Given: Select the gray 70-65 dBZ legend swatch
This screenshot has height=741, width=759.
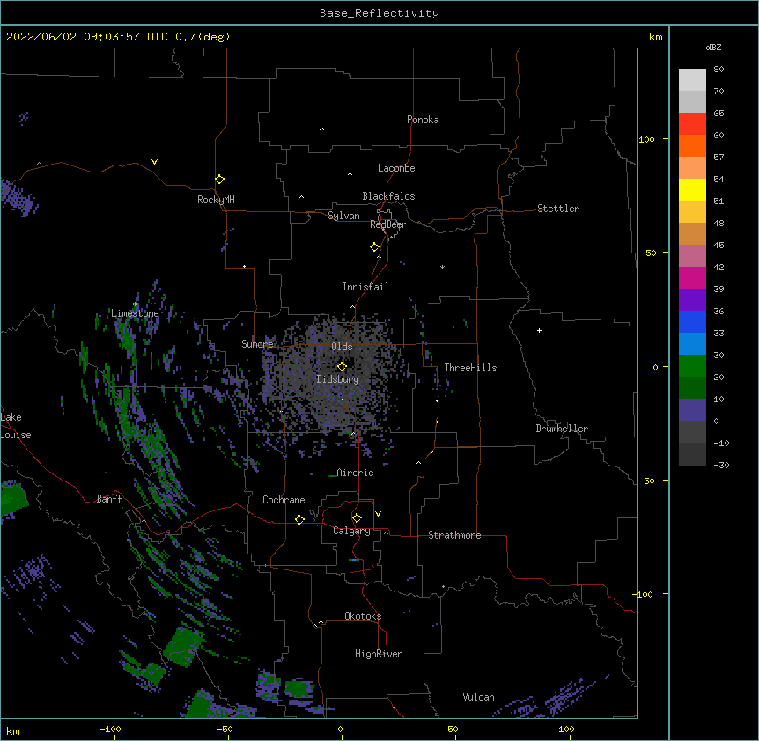Looking at the screenshot, I should pyautogui.click(x=692, y=101).
